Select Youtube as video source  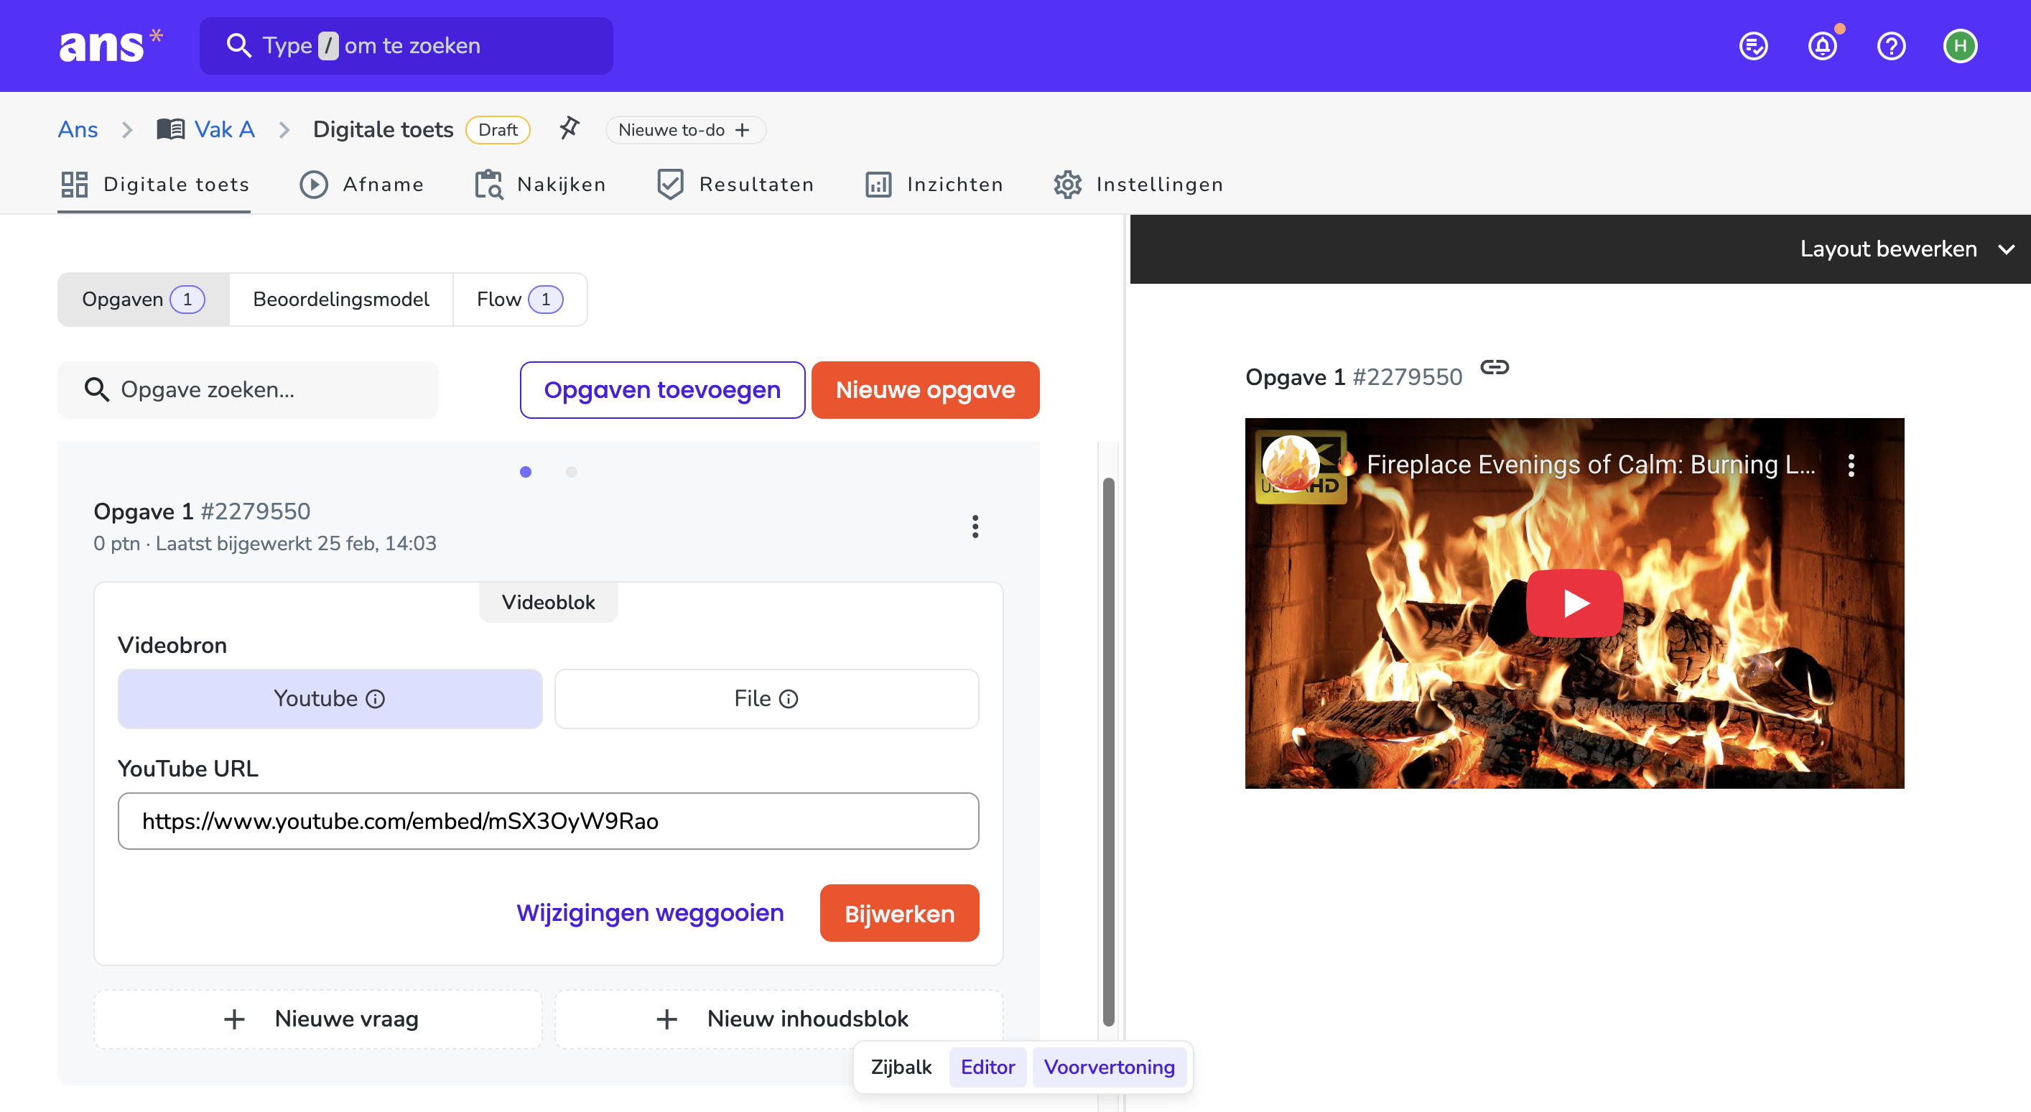coord(330,699)
